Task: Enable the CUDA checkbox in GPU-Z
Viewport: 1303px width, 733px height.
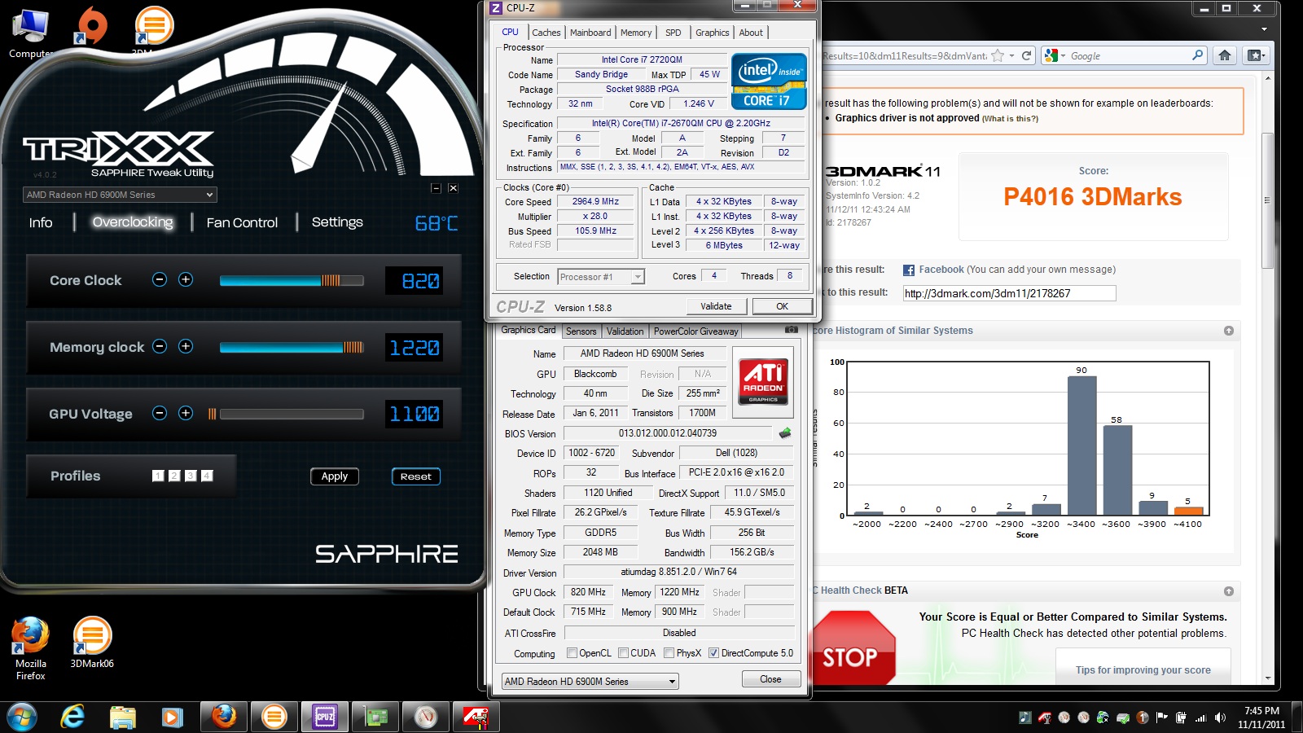Action: 623,653
